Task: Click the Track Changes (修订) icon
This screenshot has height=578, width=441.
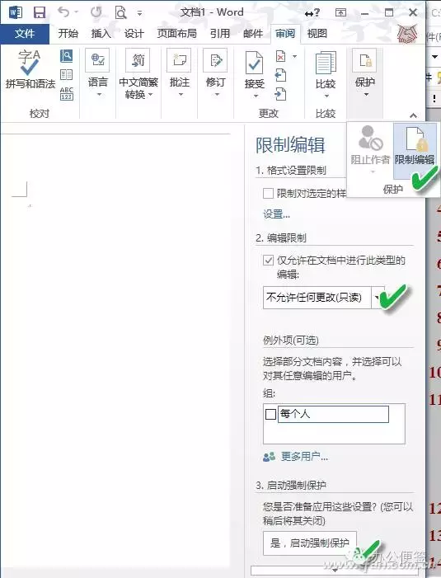Action: point(215,59)
